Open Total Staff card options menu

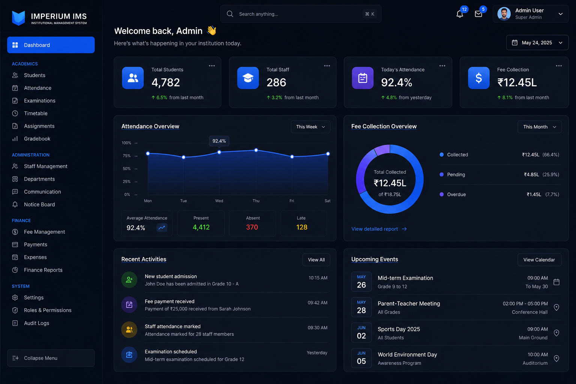point(327,66)
